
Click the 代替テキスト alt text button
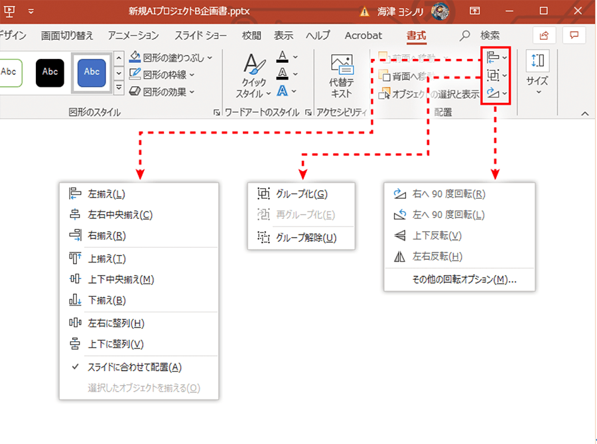coord(341,76)
